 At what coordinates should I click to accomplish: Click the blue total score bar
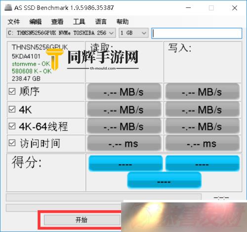click(x=164, y=180)
